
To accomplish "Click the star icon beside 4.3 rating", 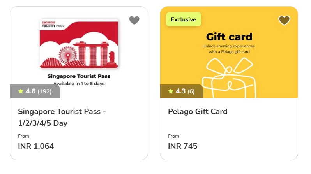I will pyautogui.click(x=171, y=91).
